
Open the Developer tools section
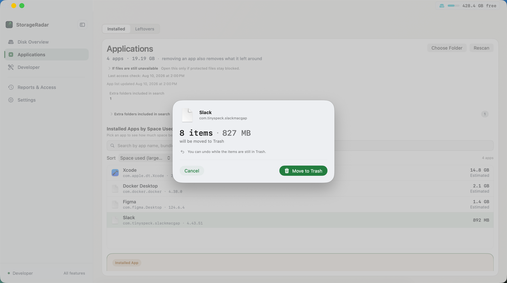point(46,67)
